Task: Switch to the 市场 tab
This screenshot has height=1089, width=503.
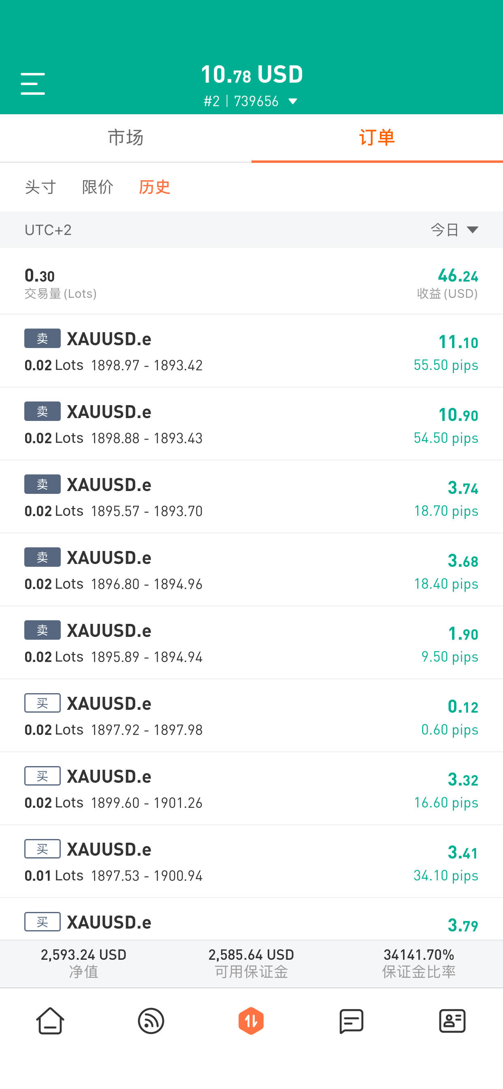Action: (126, 138)
